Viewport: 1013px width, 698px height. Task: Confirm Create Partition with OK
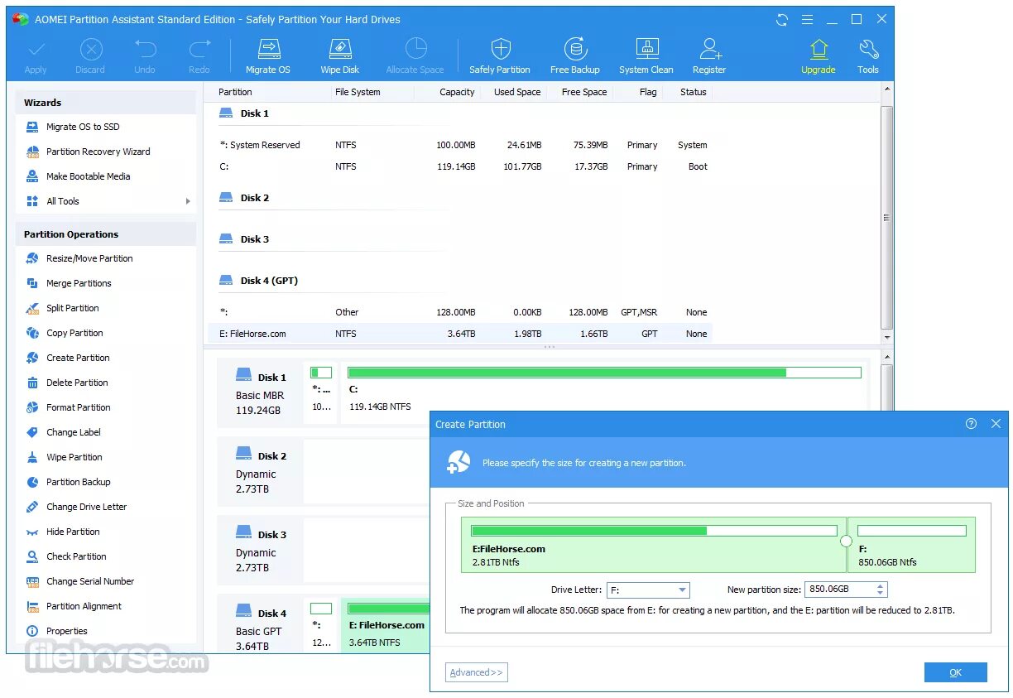pos(955,672)
